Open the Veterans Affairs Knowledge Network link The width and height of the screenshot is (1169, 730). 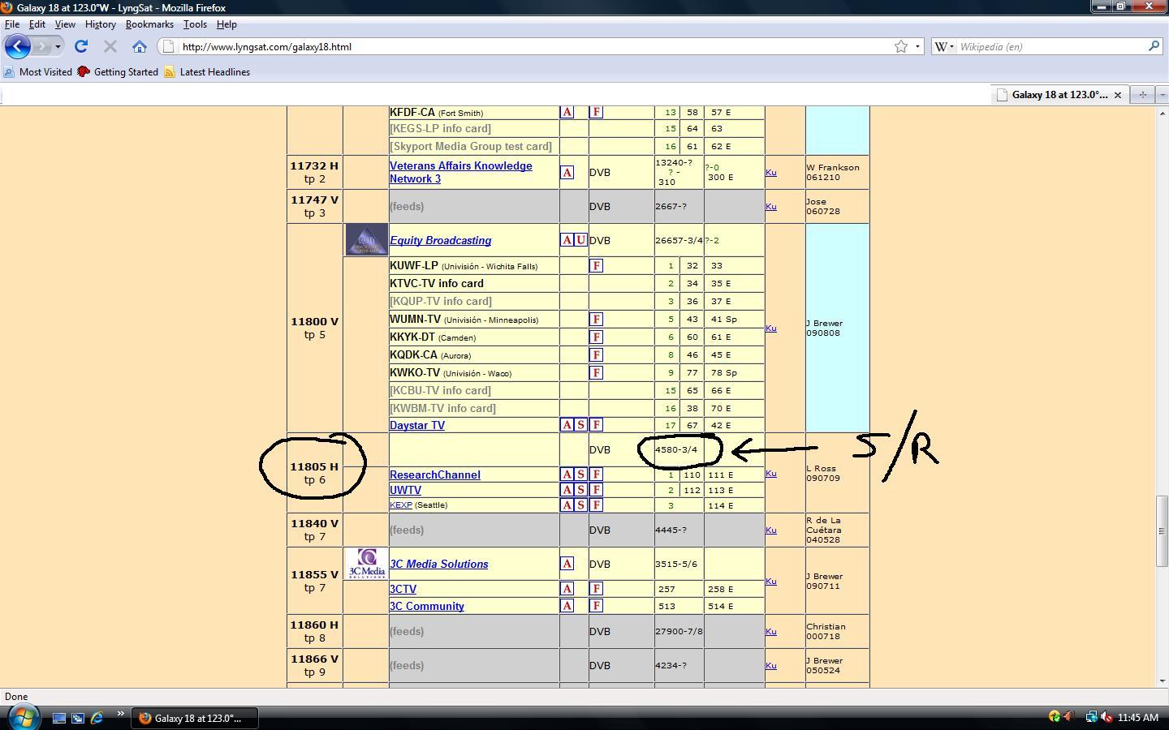coord(460,172)
